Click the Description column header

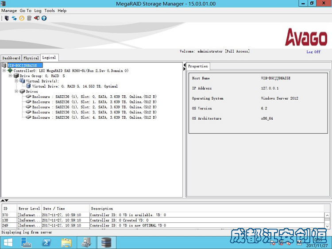coord(207,209)
